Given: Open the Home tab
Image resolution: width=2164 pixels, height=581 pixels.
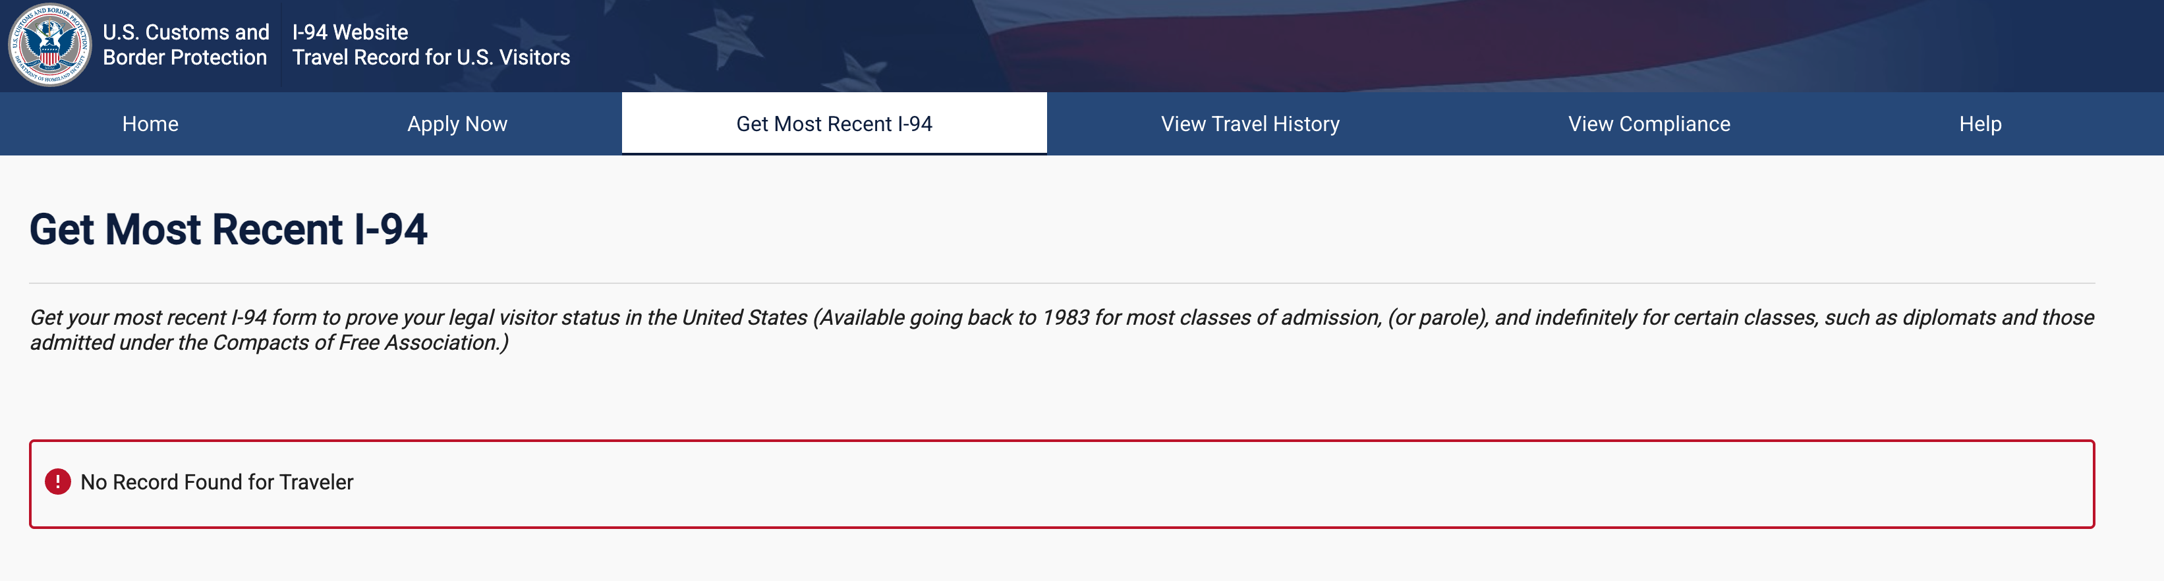Looking at the screenshot, I should coord(150,123).
